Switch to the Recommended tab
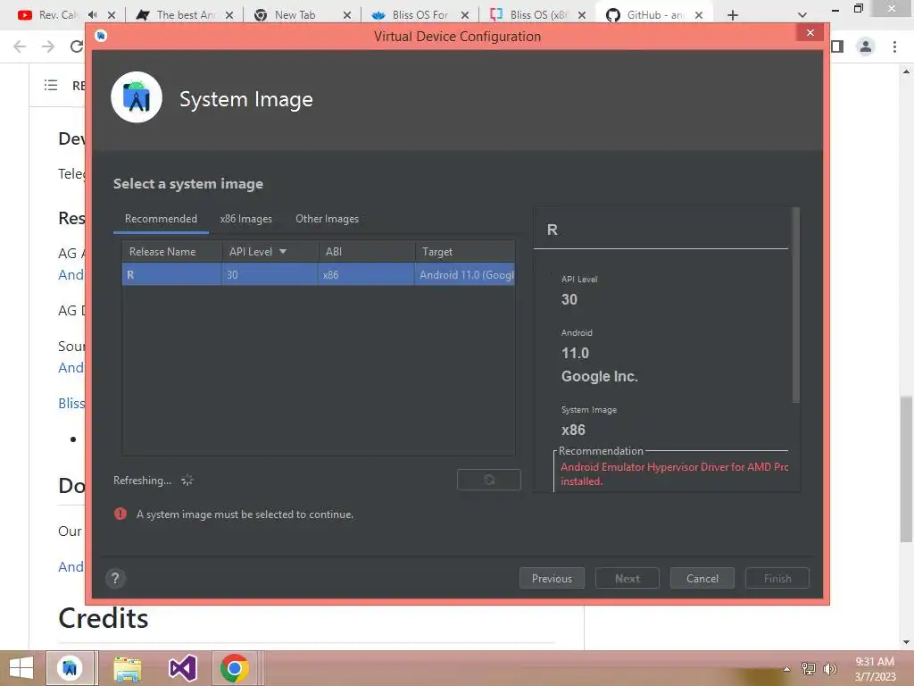 click(161, 219)
